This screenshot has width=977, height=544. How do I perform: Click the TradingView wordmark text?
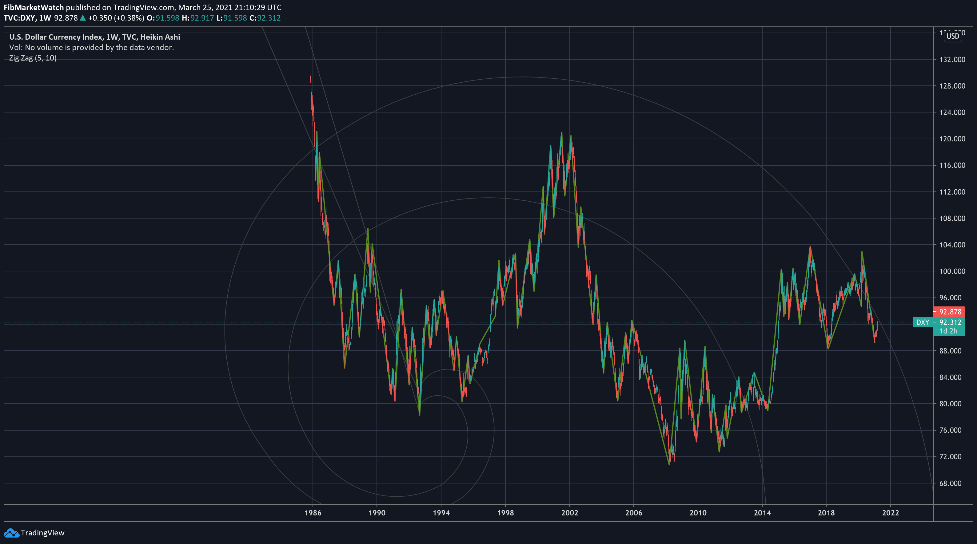point(42,533)
